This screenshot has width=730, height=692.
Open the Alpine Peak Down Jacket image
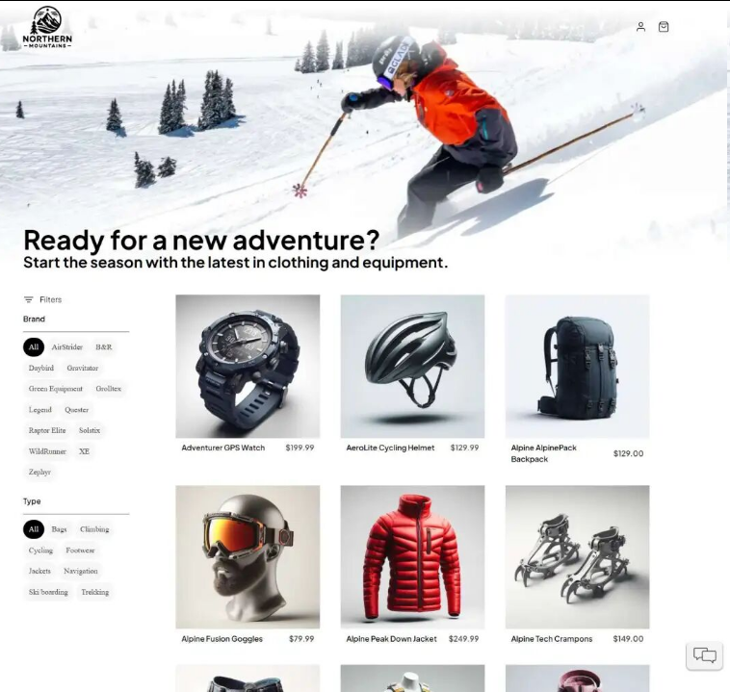tap(412, 557)
